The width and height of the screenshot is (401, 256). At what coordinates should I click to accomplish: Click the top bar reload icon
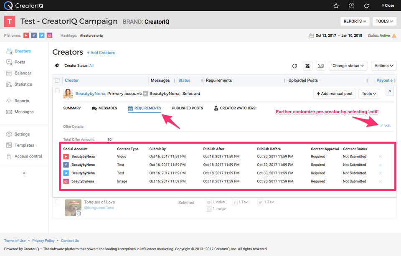[x=366, y=5]
